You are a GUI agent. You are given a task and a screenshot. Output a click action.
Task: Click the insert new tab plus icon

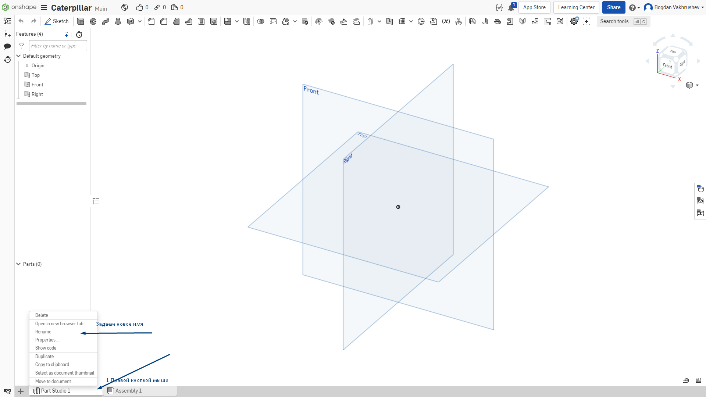click(x=21, y=391)
